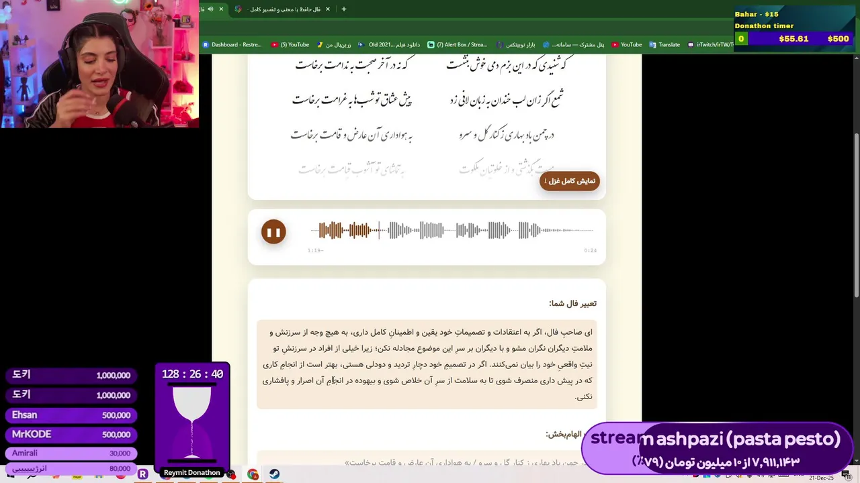Image resolution: width=860 pixels, height=483 pixels.
Task: Click Ehsan 500,000 donor row
Action: (71, 415)
